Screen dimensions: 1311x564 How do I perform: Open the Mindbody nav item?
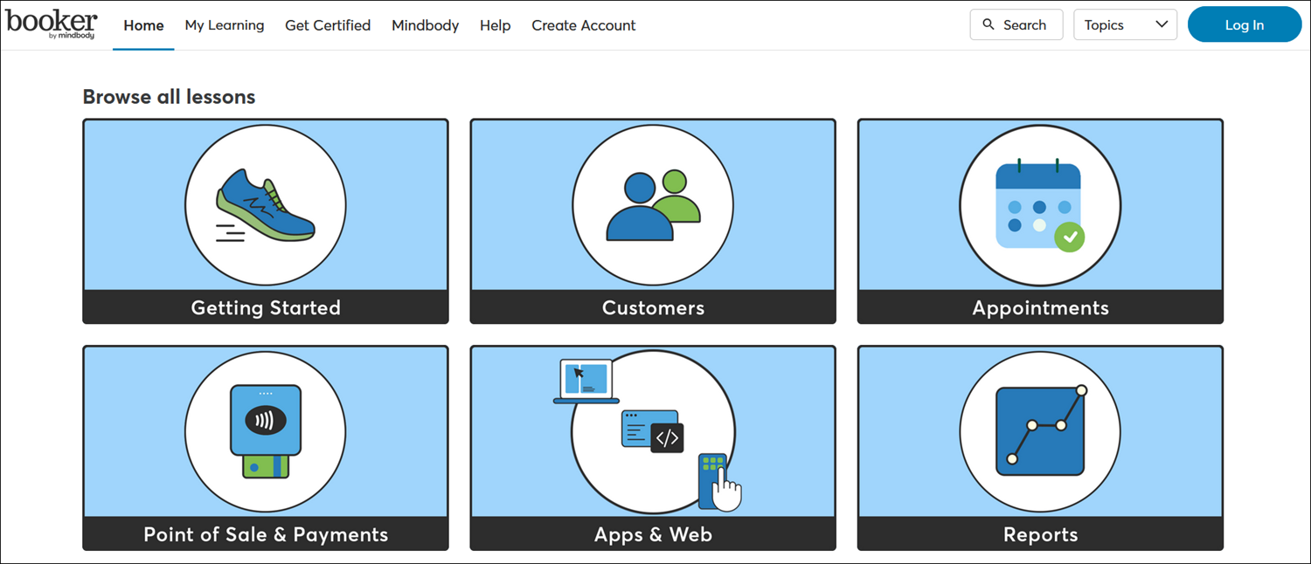point(425,25)
